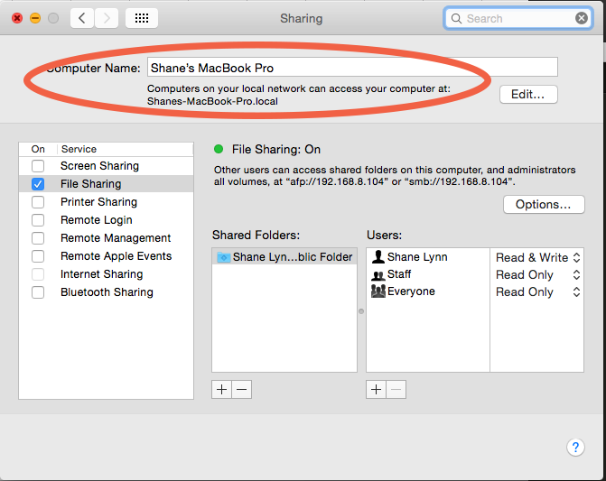Select the File Sharing service row
The image size is (606, 481).
click(x=106, y=184)
